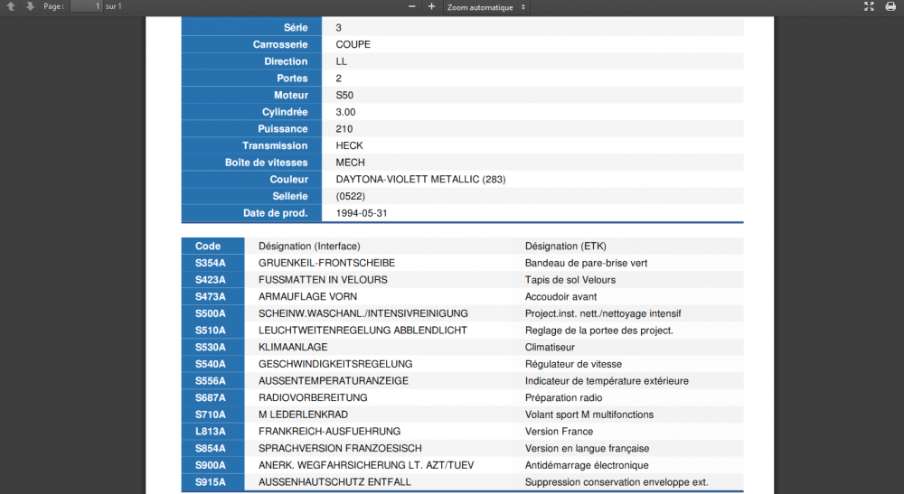Click Antidémarrage électronique text
The width and height of the screenshot is (904, 494).
tap(587, 465)
